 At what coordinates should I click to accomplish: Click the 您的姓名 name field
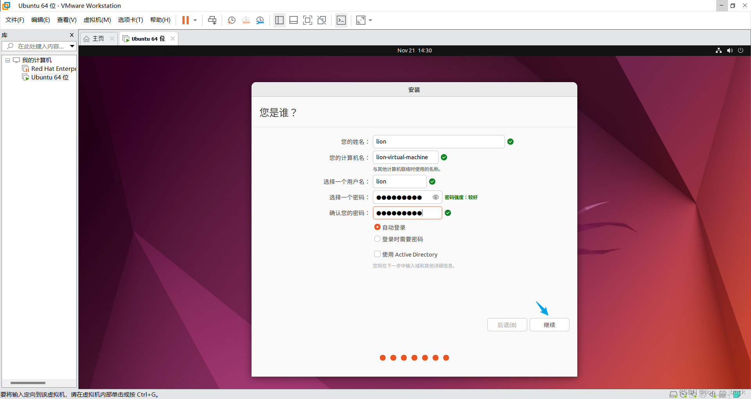pos(438,142)
